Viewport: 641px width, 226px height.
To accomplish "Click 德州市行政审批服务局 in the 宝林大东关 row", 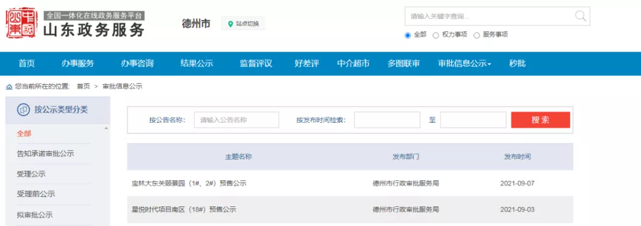I will pos(405,183).
